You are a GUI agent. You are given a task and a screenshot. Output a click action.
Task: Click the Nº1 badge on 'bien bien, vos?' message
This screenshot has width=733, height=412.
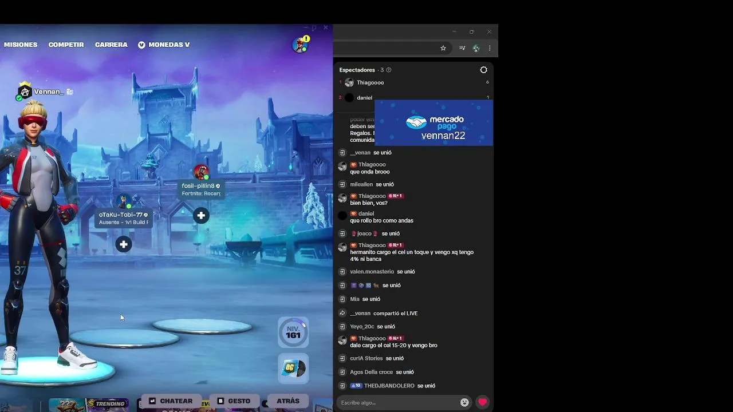(x=396, y=196)
